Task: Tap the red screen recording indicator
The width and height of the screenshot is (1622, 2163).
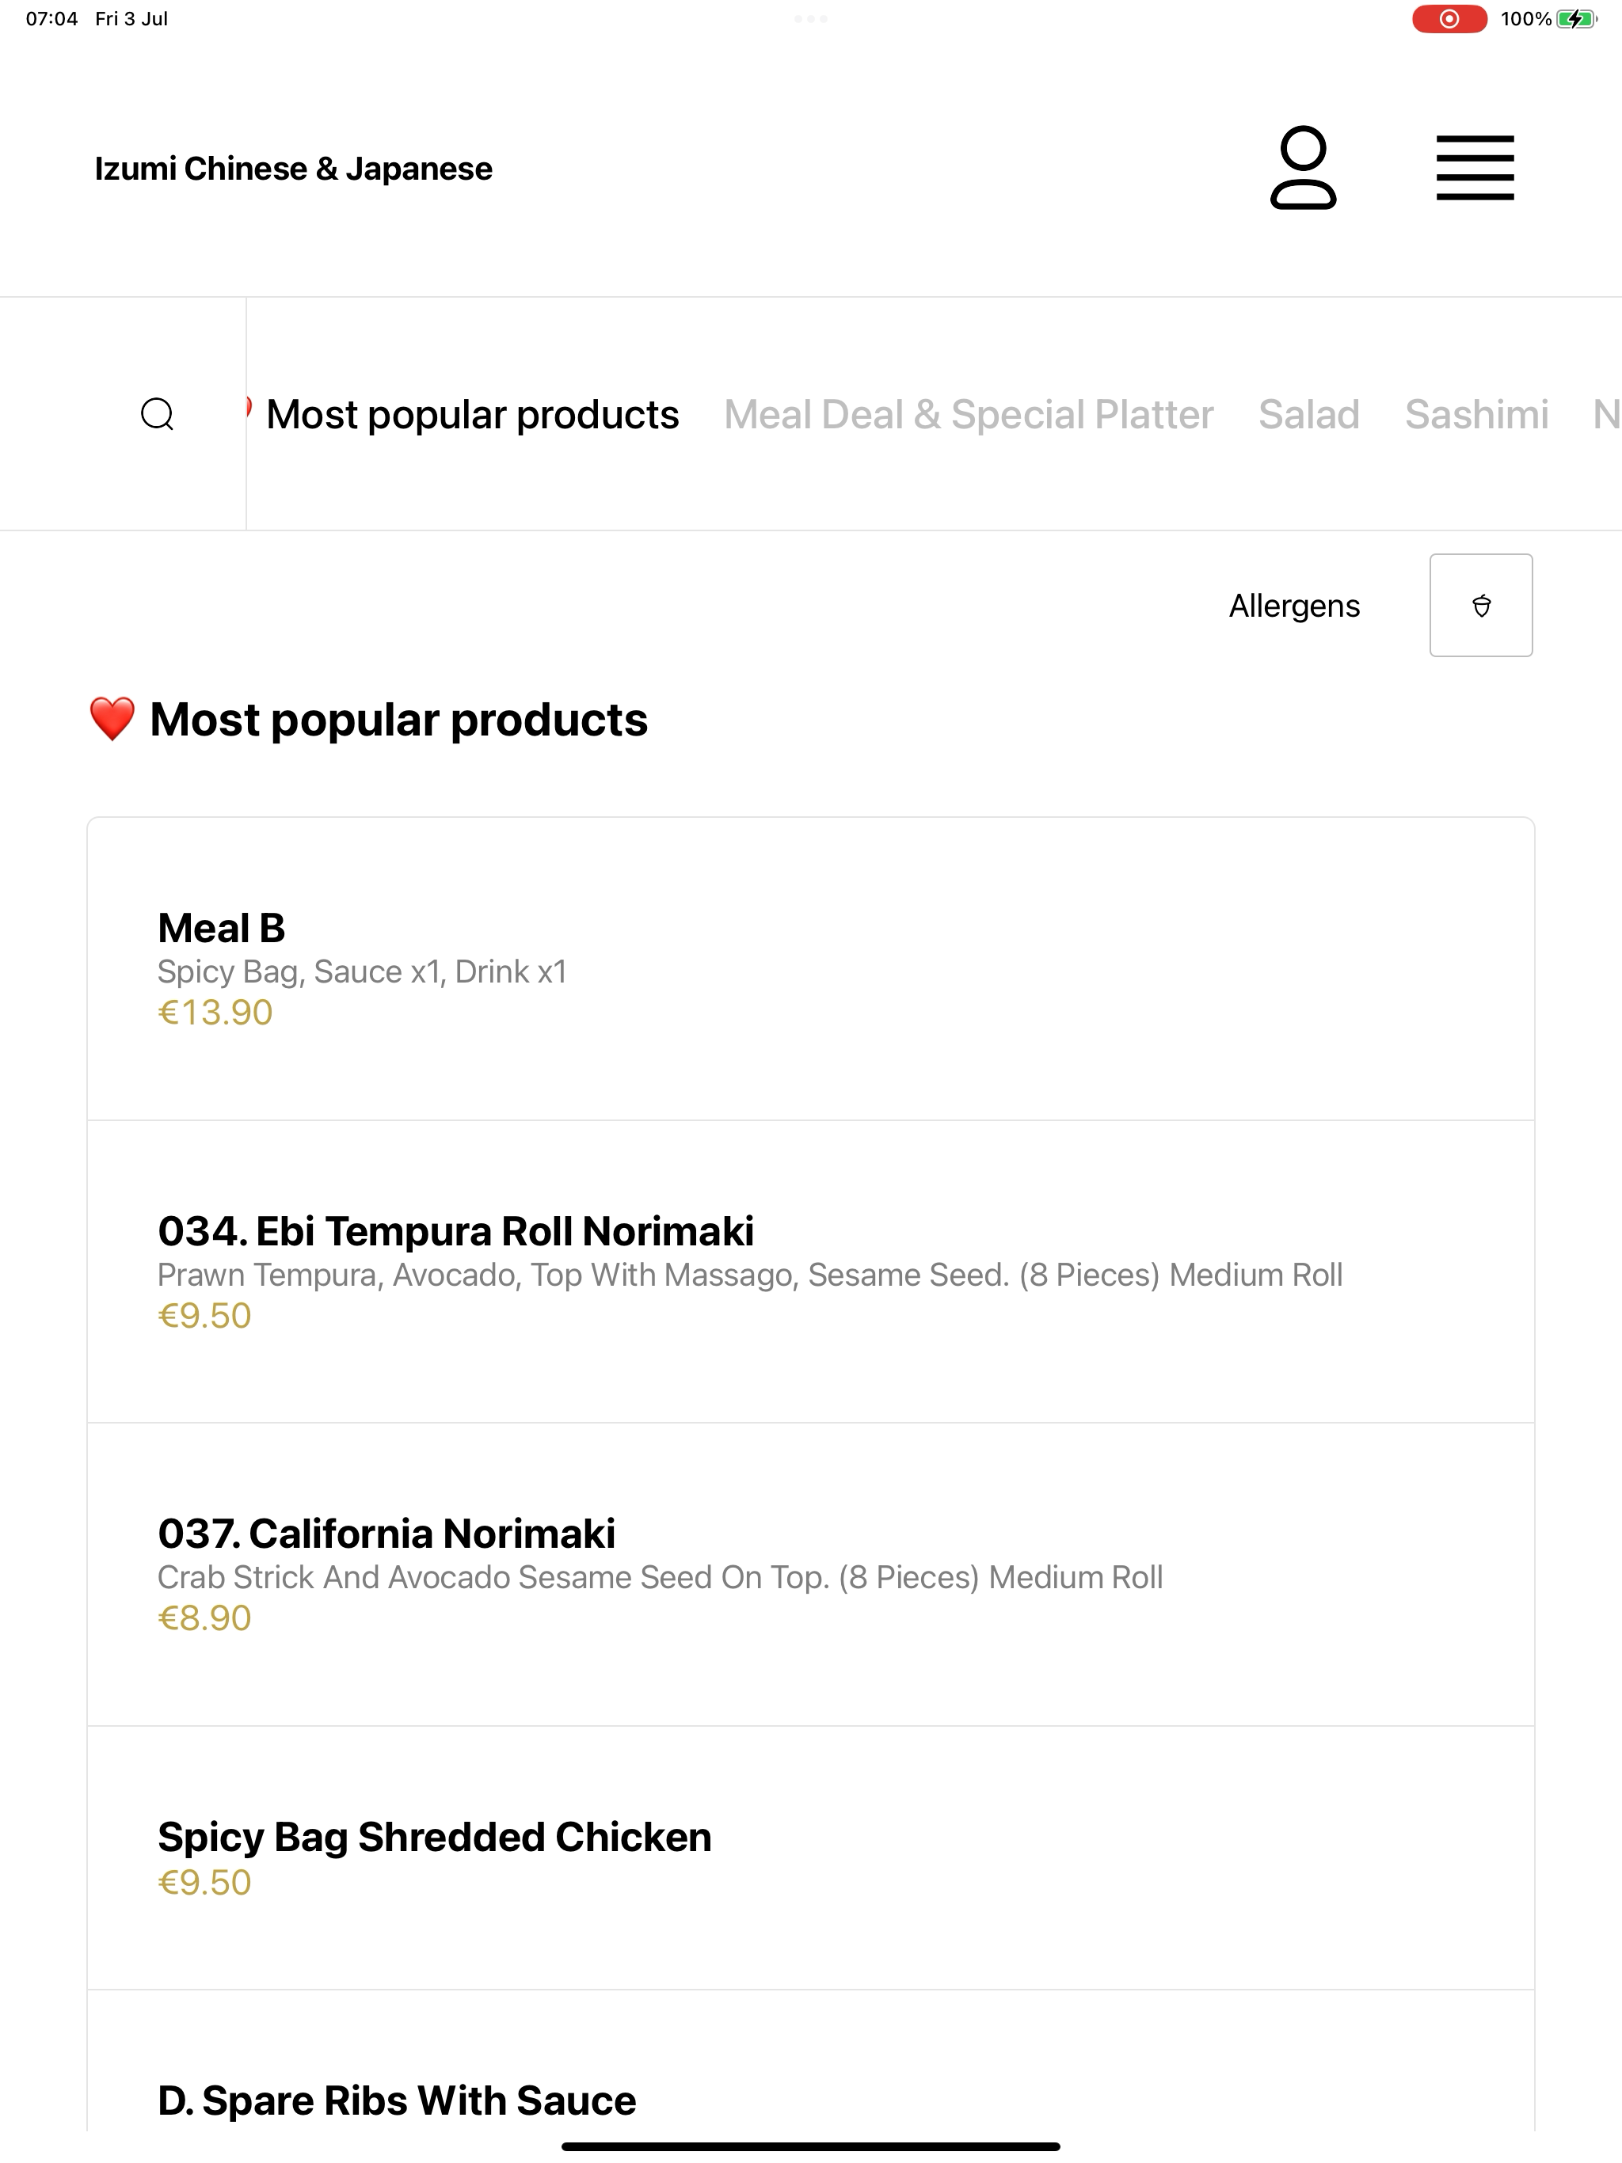Action: coord(1449,18)
